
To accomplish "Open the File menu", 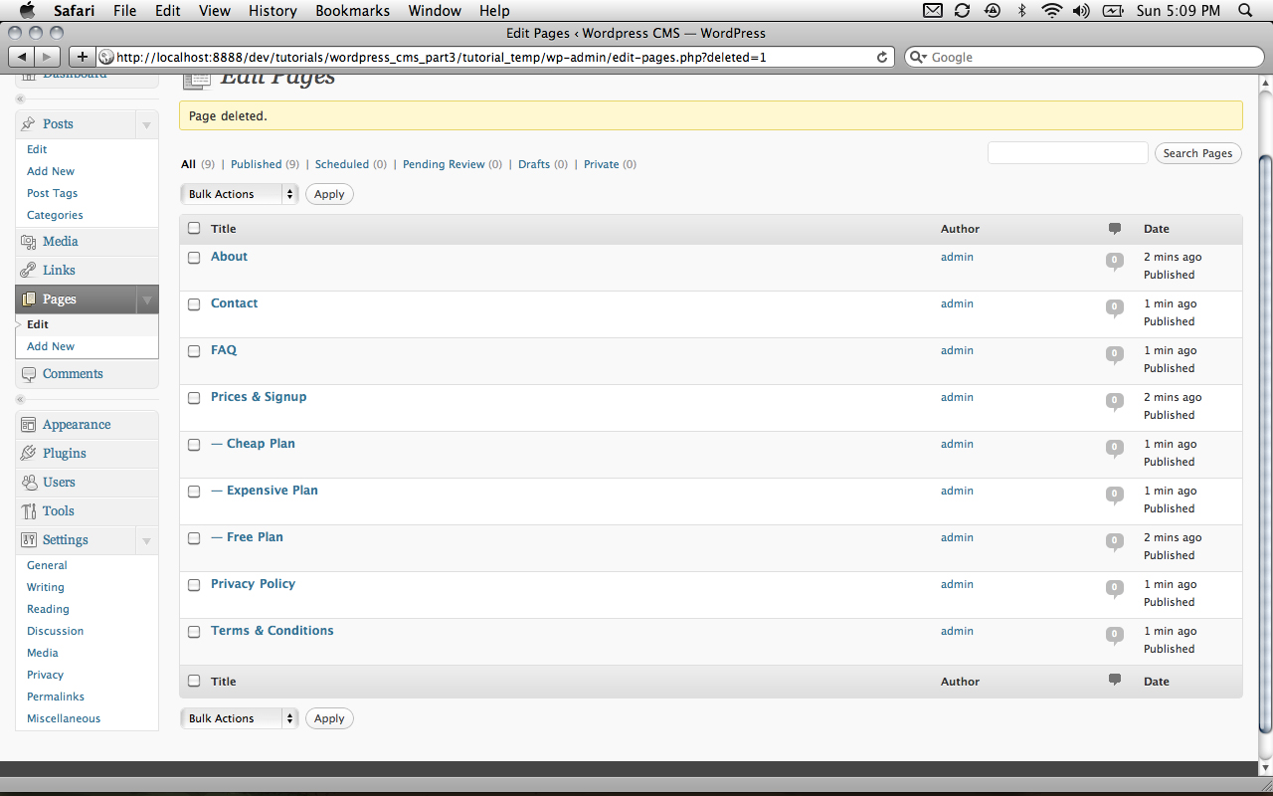I will click(x=124, y=11).
